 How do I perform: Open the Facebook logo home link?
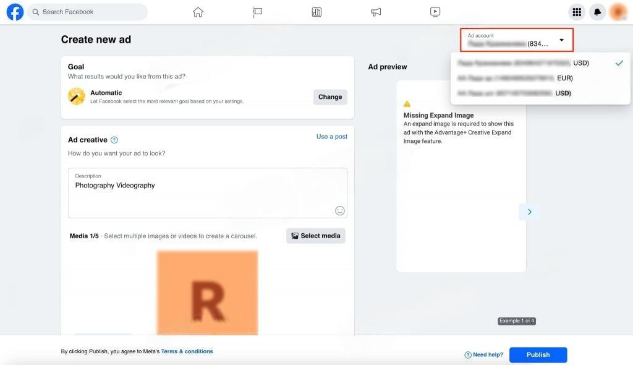(x=15, y=12)
